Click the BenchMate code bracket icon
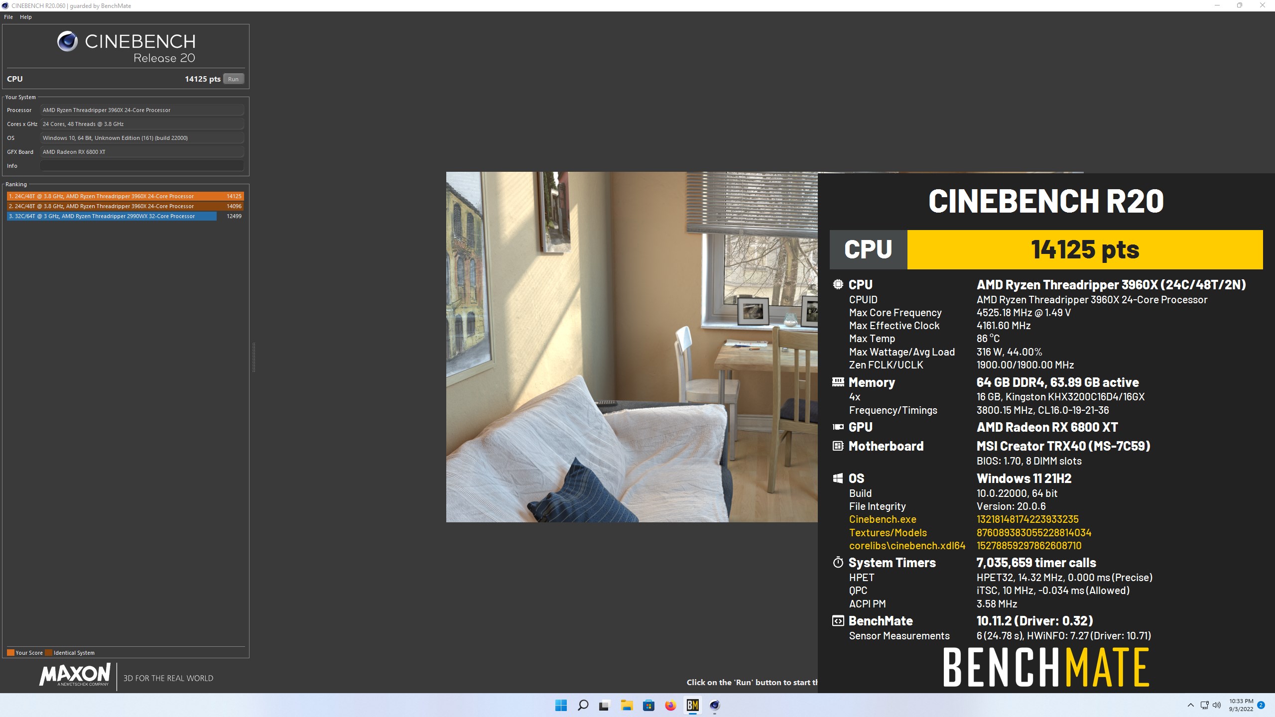 pyautogui.click(x=838, y=620)
